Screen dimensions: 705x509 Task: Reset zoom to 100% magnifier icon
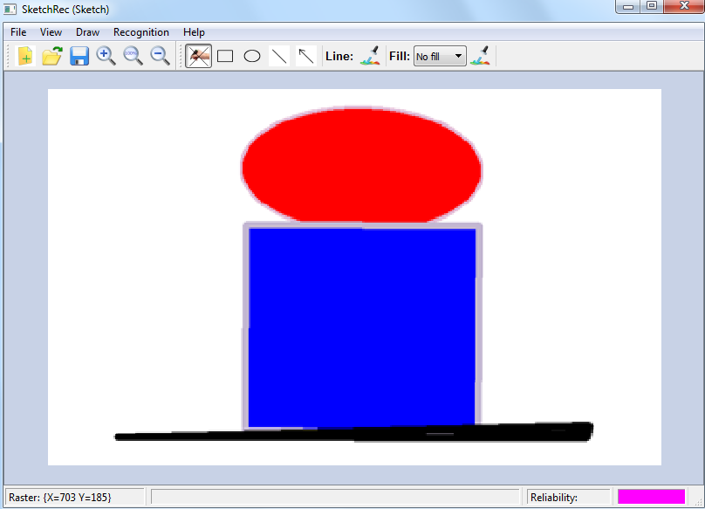133,56
